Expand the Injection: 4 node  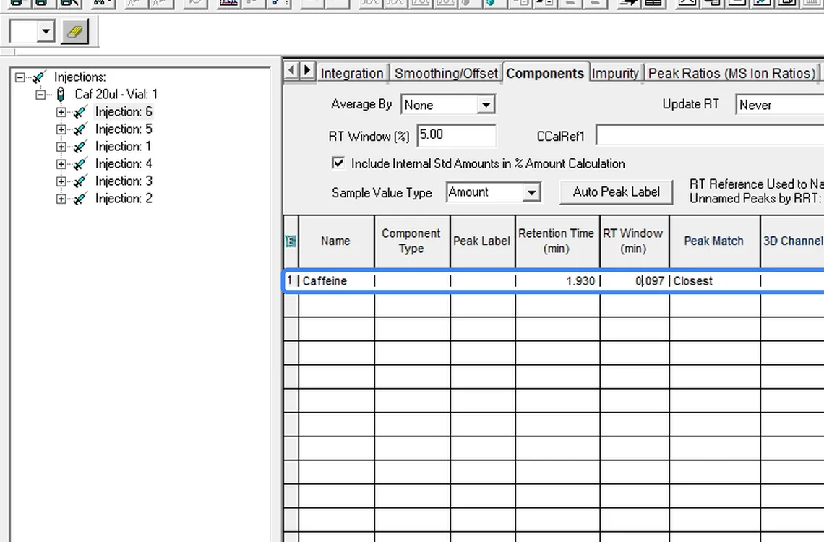pos(61,164)
